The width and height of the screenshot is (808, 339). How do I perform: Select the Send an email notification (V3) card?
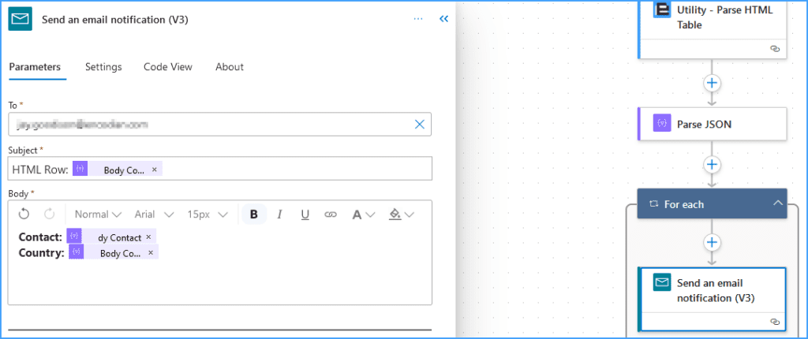click(713, 299)
